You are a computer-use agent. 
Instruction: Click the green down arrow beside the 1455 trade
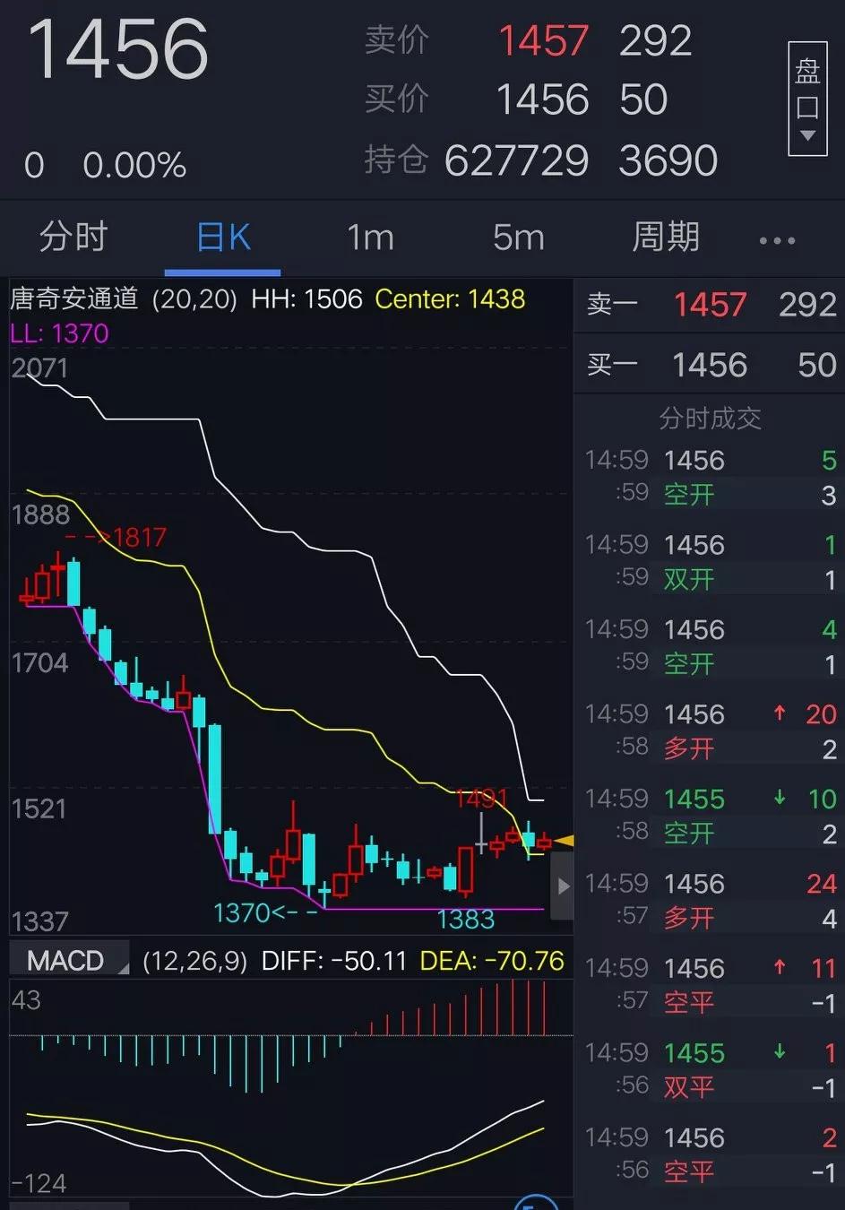[x=778, y=799]
